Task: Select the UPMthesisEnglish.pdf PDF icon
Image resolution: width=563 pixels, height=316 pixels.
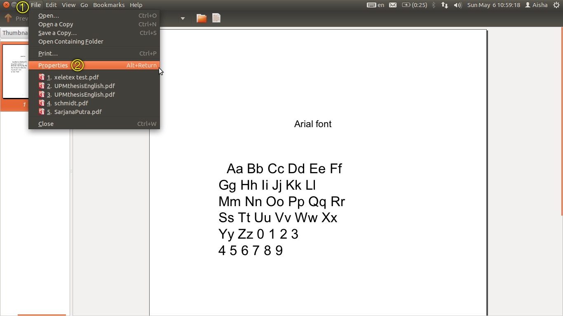Action: (x=42, y=86)
